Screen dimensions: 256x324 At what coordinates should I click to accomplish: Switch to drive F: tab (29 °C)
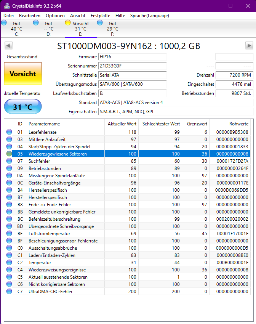coord(112,29)
